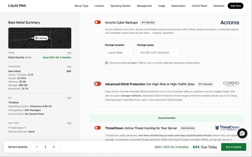Go to Hardware step
Screen dimensions: 252x157
[218, 6]
